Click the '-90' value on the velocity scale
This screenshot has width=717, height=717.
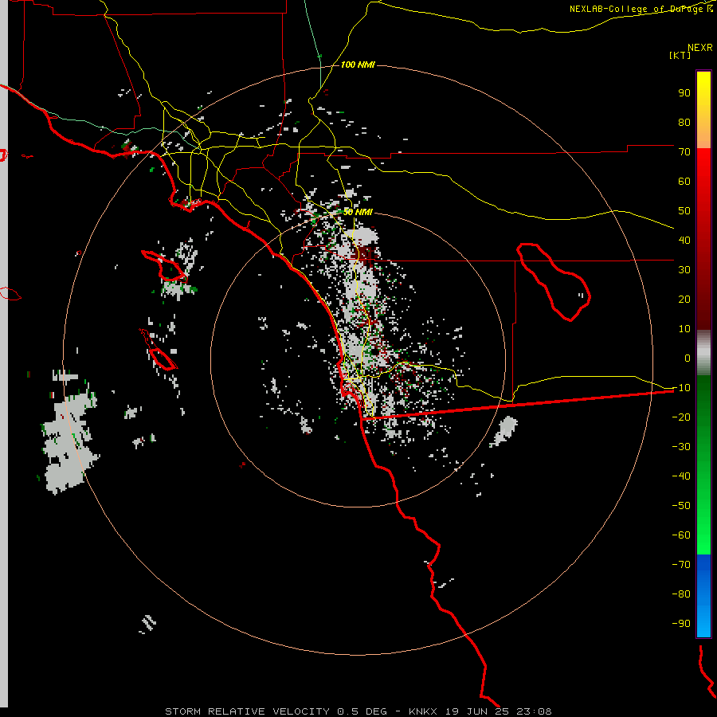[x=681, y=624]
